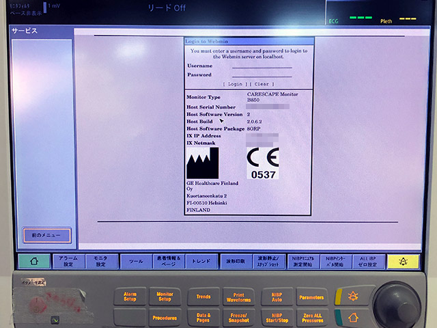The image size is (437, 328).
Task: Click the Host Build value 2.0.6.2
Action: point(254,122)
